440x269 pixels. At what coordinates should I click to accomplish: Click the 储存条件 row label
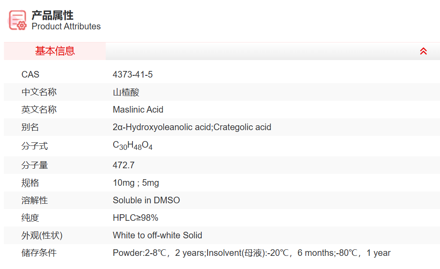pos(39,253)
